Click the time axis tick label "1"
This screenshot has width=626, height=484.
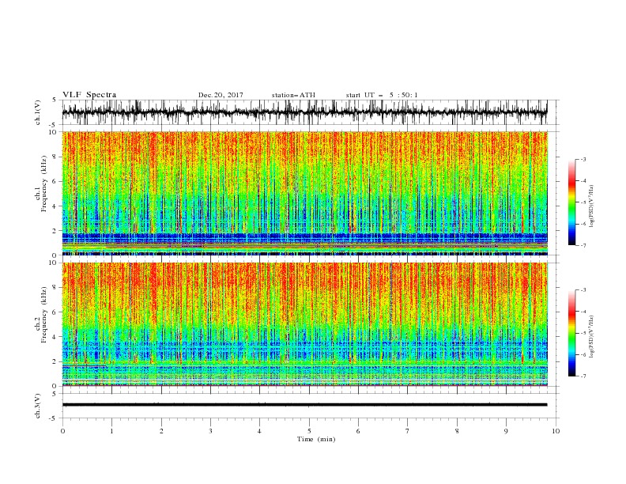point(111,431)
